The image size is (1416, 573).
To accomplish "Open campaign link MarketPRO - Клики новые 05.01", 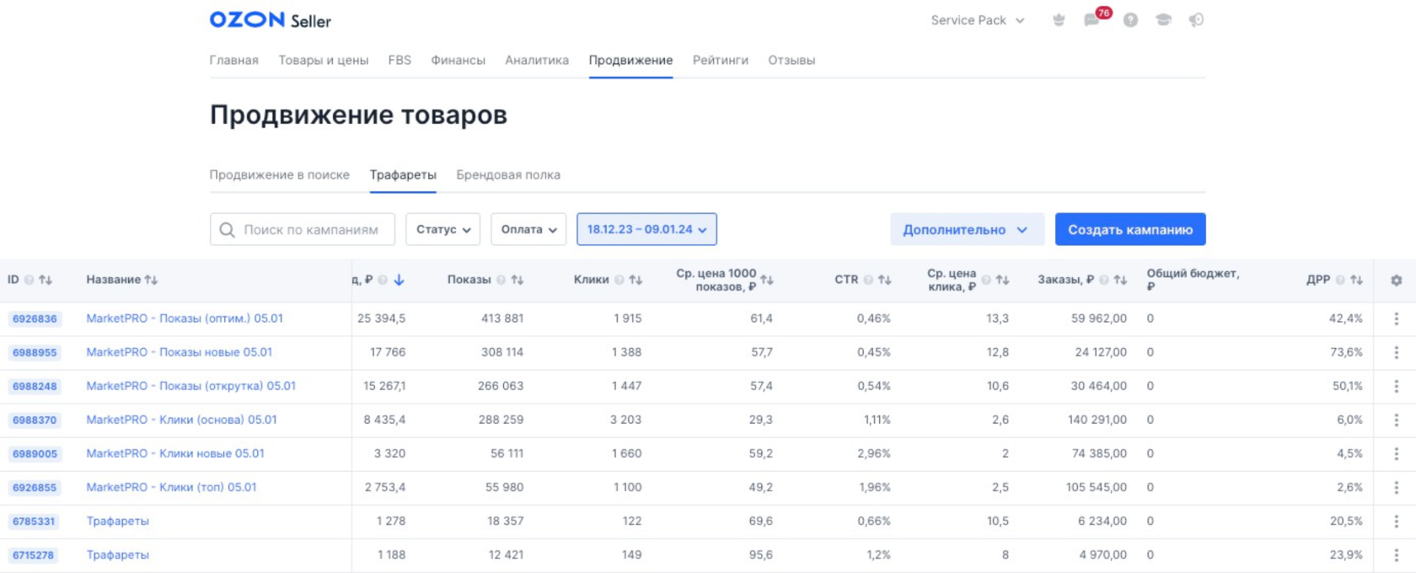I will coord(175,453).
